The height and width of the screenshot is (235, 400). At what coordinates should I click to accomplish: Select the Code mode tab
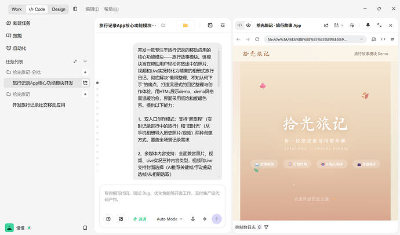pyautogui.click(x=37, y=9)
